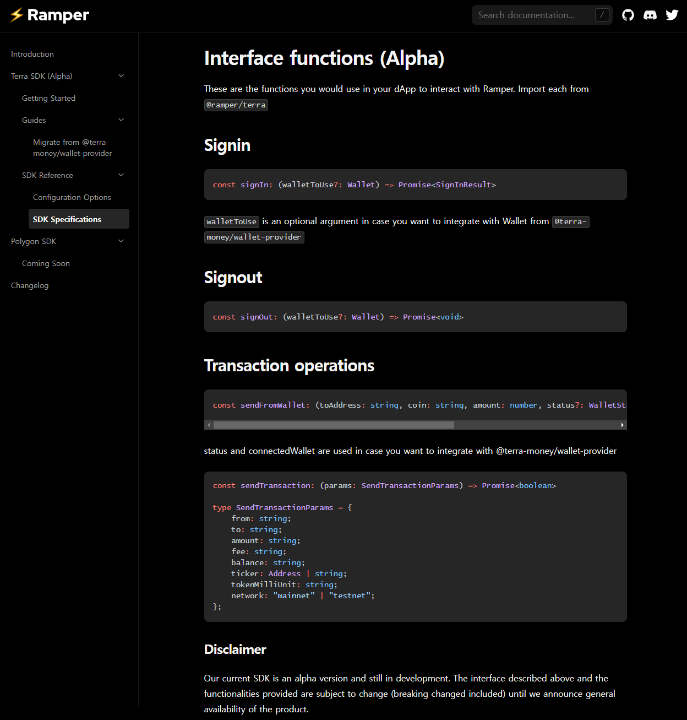687x720 pixels.
Task: Open the GitHub repository icon
Action: [628, 15]
